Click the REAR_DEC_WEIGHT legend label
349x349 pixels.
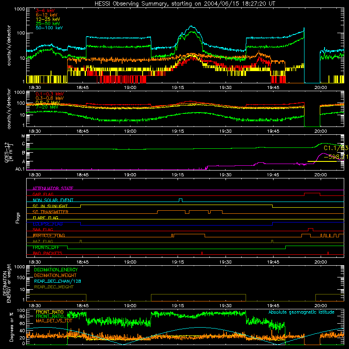54,287
